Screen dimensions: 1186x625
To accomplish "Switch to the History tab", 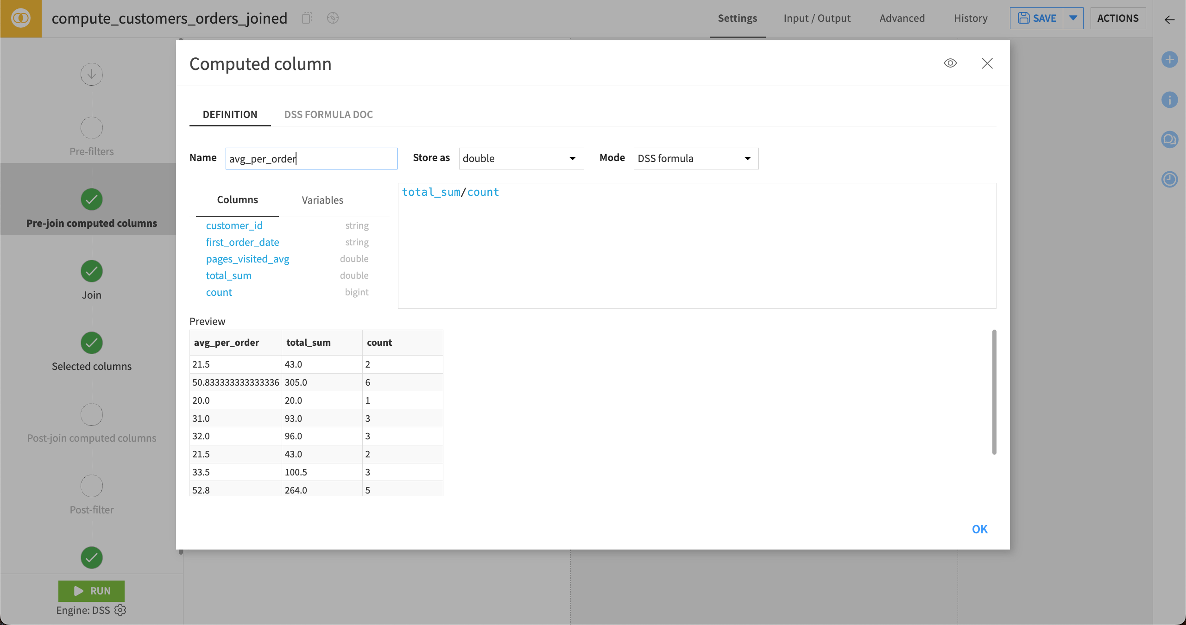I will (971, 19).
